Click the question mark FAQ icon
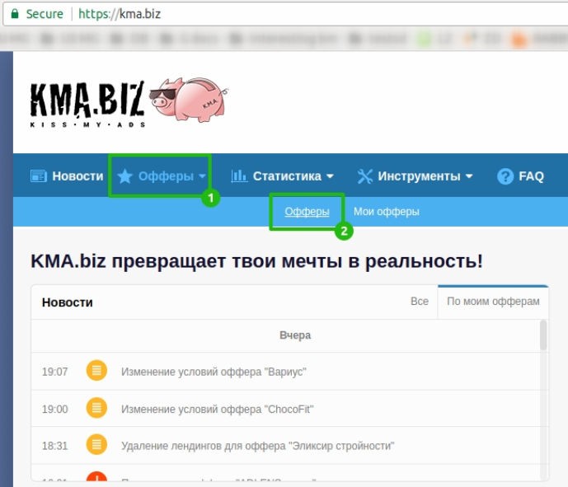The height and width of the screenshot is (487, 568). 505,176
